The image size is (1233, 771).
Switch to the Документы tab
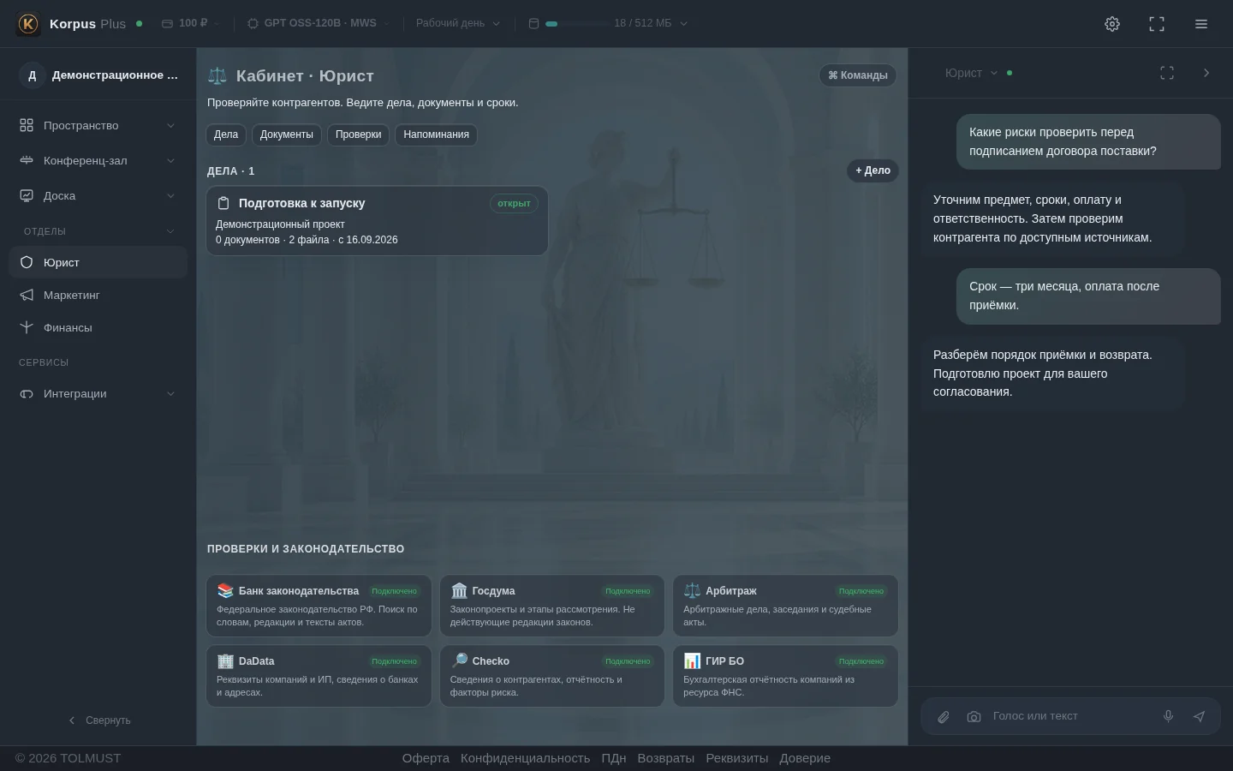click(x=287, y=134)
